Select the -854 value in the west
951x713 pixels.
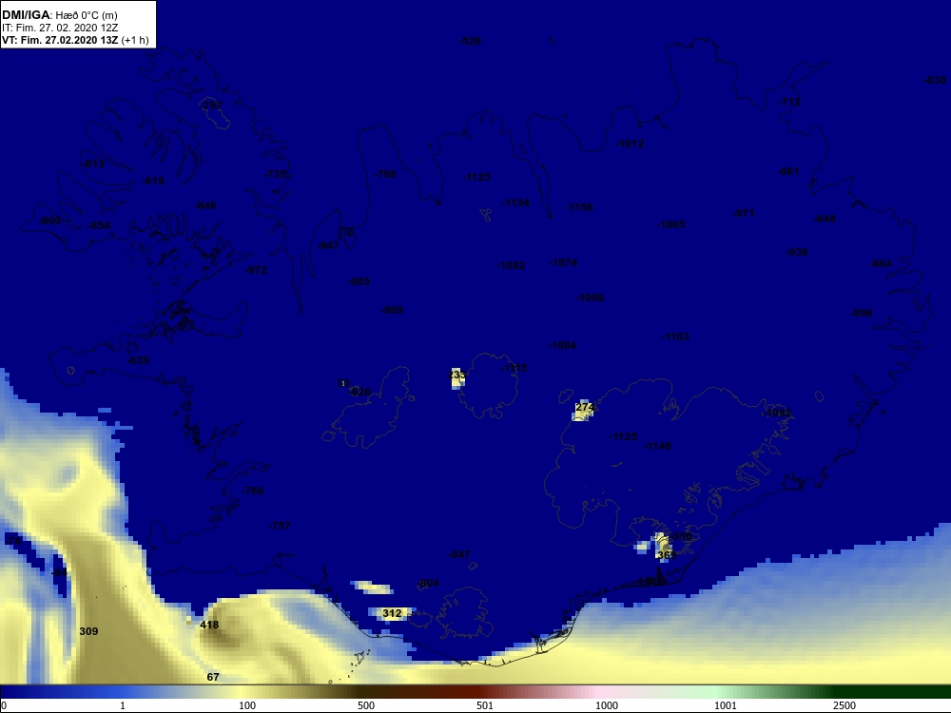(x=100, y=225)
